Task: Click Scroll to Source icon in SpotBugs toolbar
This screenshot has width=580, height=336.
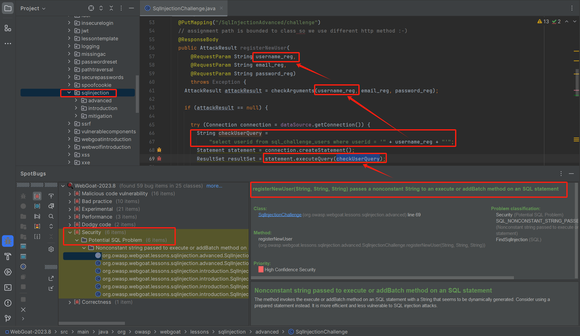Action: 51,196
